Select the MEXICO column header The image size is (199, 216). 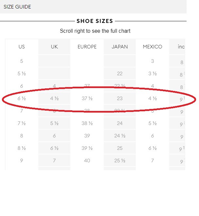(153, 47)
